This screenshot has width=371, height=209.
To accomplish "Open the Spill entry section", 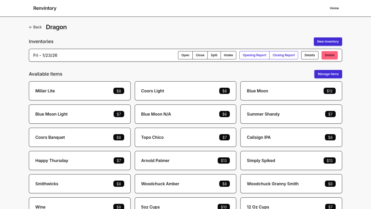I will tap(214, 55).
